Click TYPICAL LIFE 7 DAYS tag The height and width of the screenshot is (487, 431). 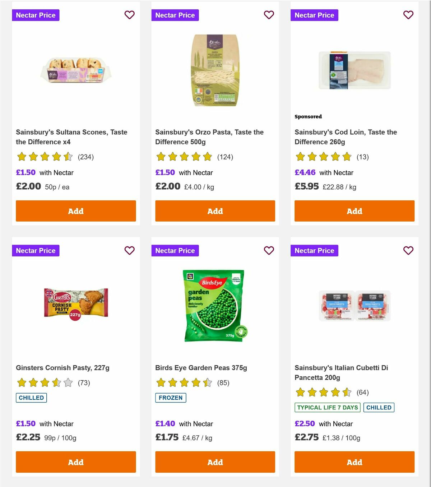tap(327, 407)
